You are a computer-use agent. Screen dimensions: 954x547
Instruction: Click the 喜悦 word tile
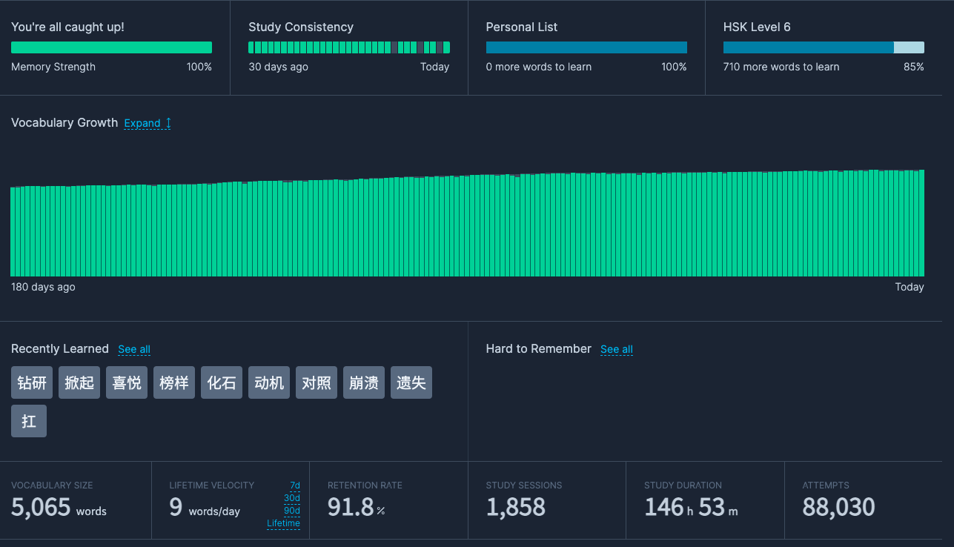tap(127, 382)
